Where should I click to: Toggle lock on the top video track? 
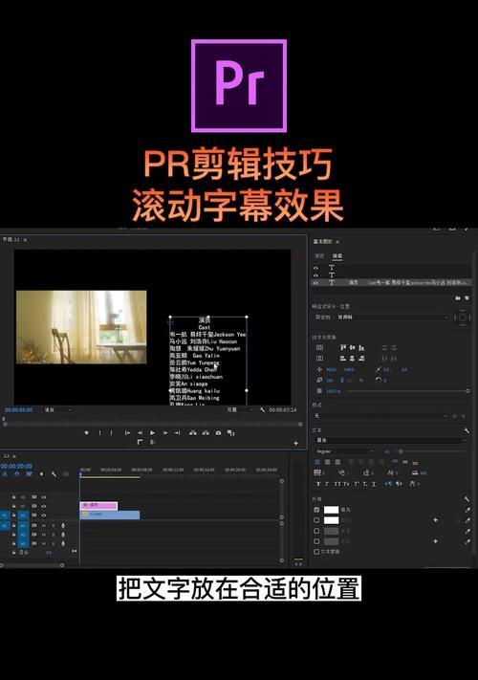pyautogui.click(x=14, y=497)
